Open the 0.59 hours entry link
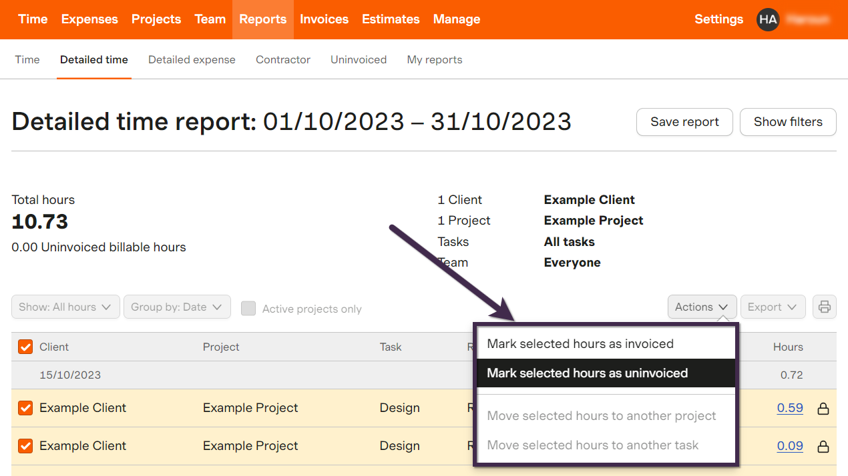Viewport: 848px width, 476px height. pyautogui.click(x=789, y=408)
